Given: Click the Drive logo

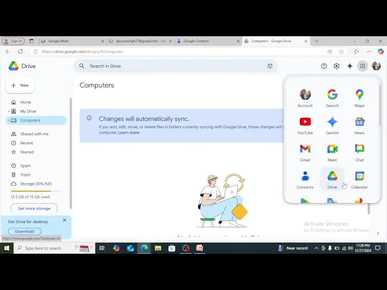Looking at the screenshot, I should pos(22,66).
